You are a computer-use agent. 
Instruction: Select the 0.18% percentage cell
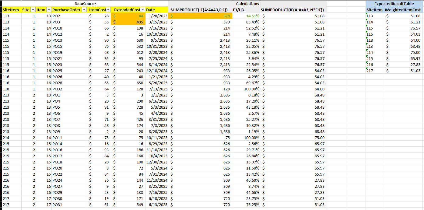pyautogui.click(x=246, y=95)
